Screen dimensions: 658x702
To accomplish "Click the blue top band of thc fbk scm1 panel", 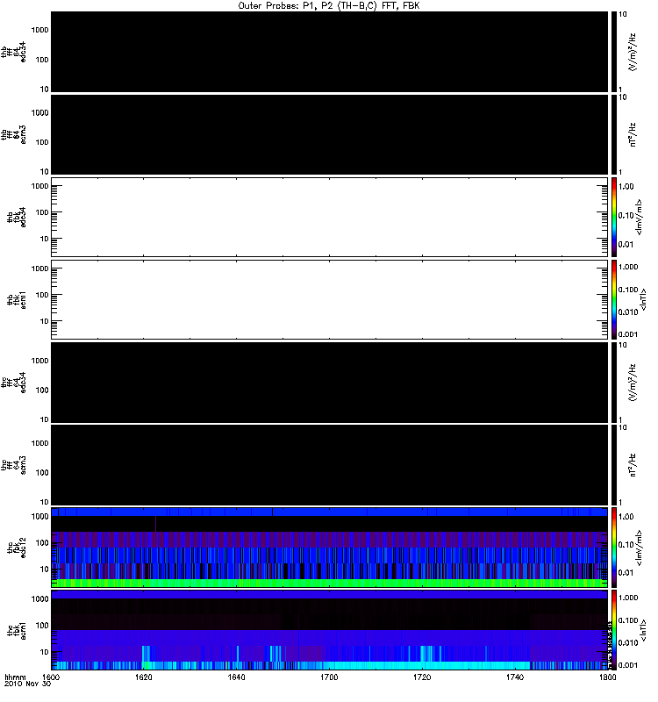I will pyautogui.click(x=329, y=595).
